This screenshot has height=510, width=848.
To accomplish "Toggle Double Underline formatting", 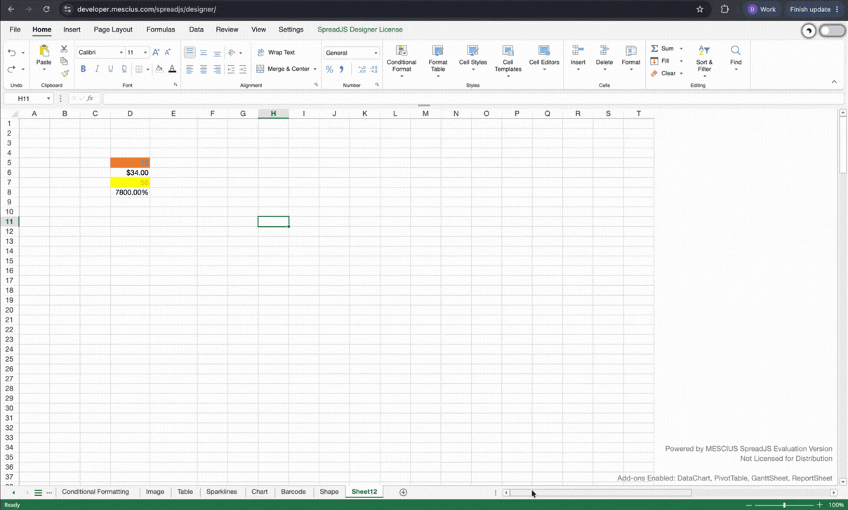I will tap(124, 69).
